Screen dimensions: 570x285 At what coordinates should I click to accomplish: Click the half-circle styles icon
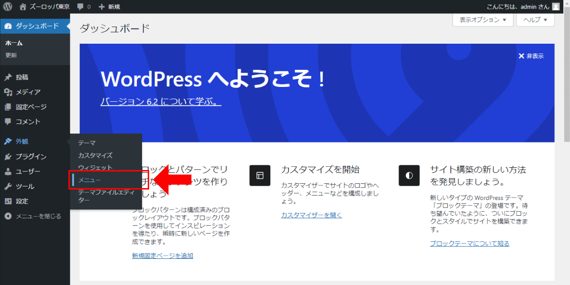click(x=409, y=175)
